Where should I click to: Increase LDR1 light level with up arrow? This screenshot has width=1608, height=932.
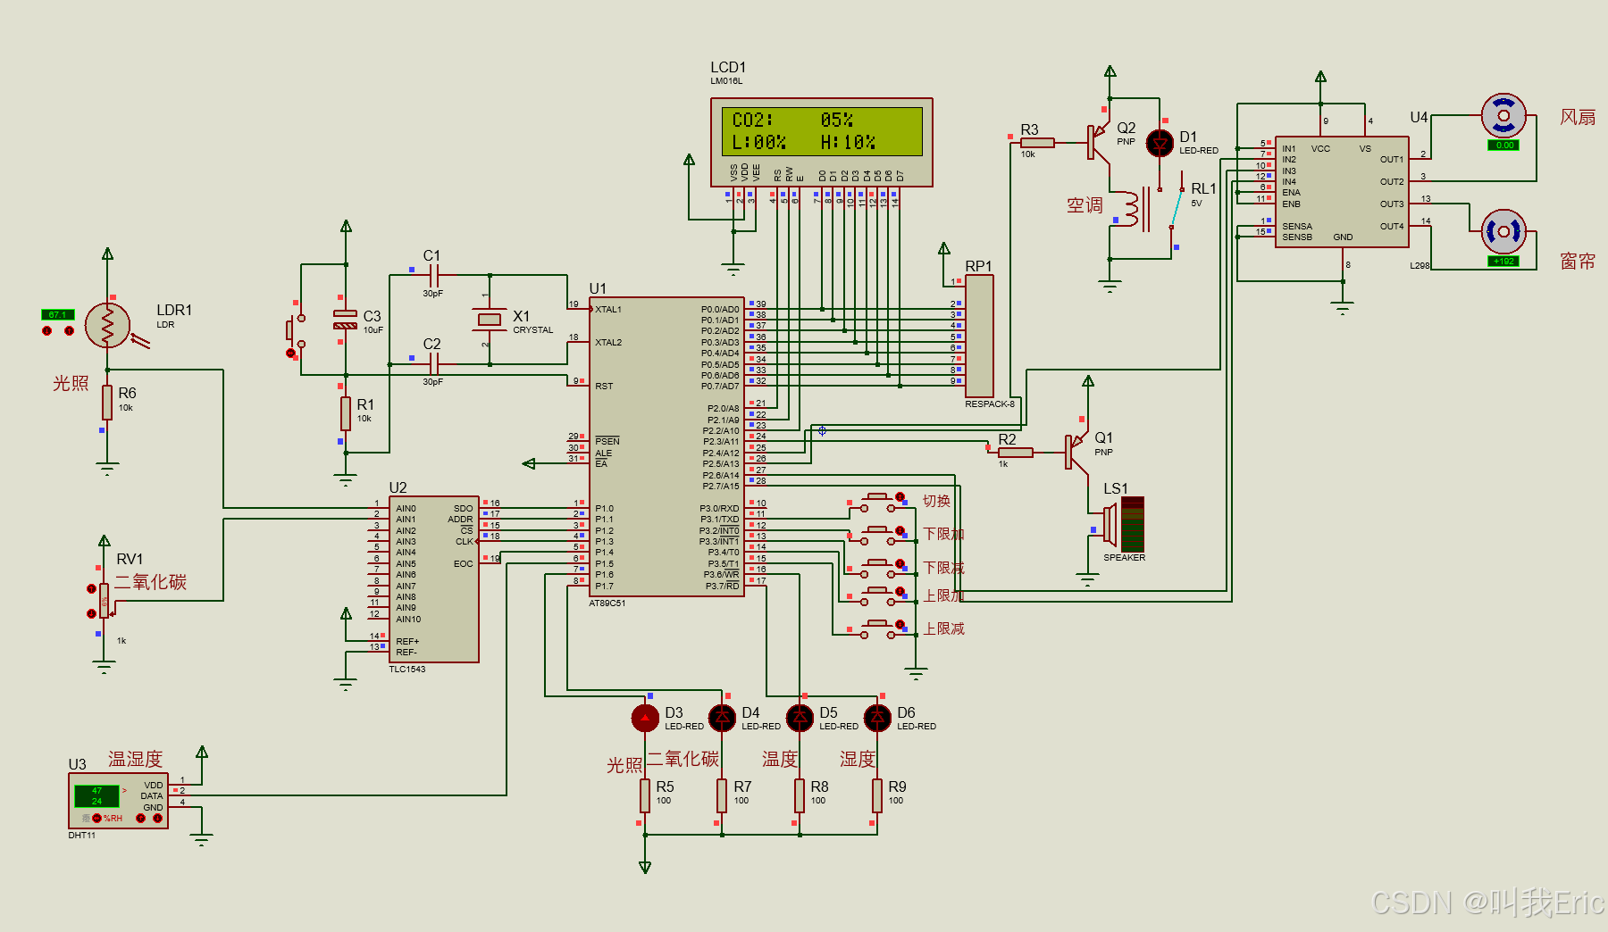pos(69,331)
